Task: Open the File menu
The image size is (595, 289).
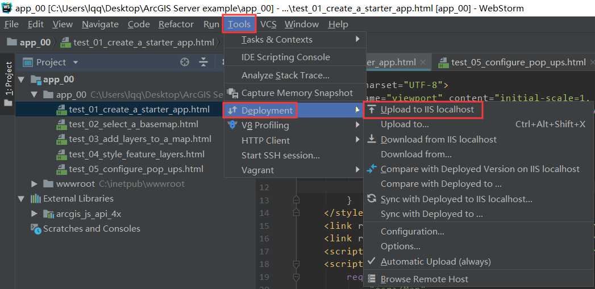Action: [x=11, y=24]
